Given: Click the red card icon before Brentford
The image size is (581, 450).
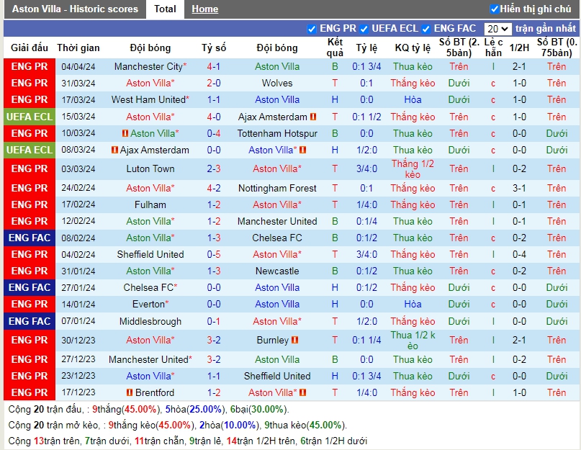Looking at the screenshot, I should click(130, 392).
